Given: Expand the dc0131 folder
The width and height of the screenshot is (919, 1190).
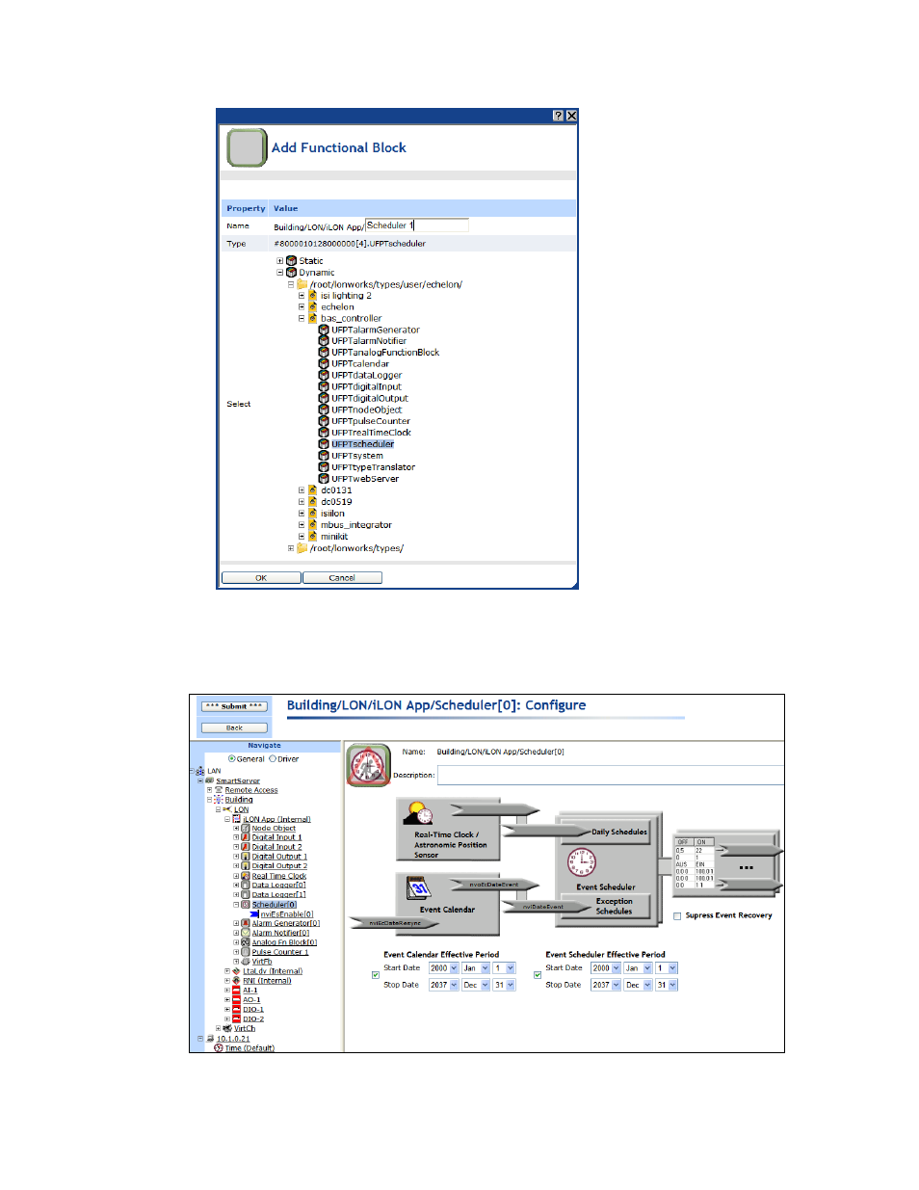Looking at the screenshot, I should tap(302, 490).
